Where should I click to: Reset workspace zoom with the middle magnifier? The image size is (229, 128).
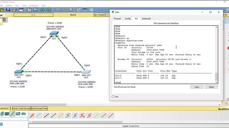coord(64,10)
